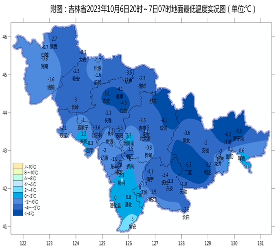276x249 pixels.
Task: Click the 公主岭 station label
Action: (97, 135)
